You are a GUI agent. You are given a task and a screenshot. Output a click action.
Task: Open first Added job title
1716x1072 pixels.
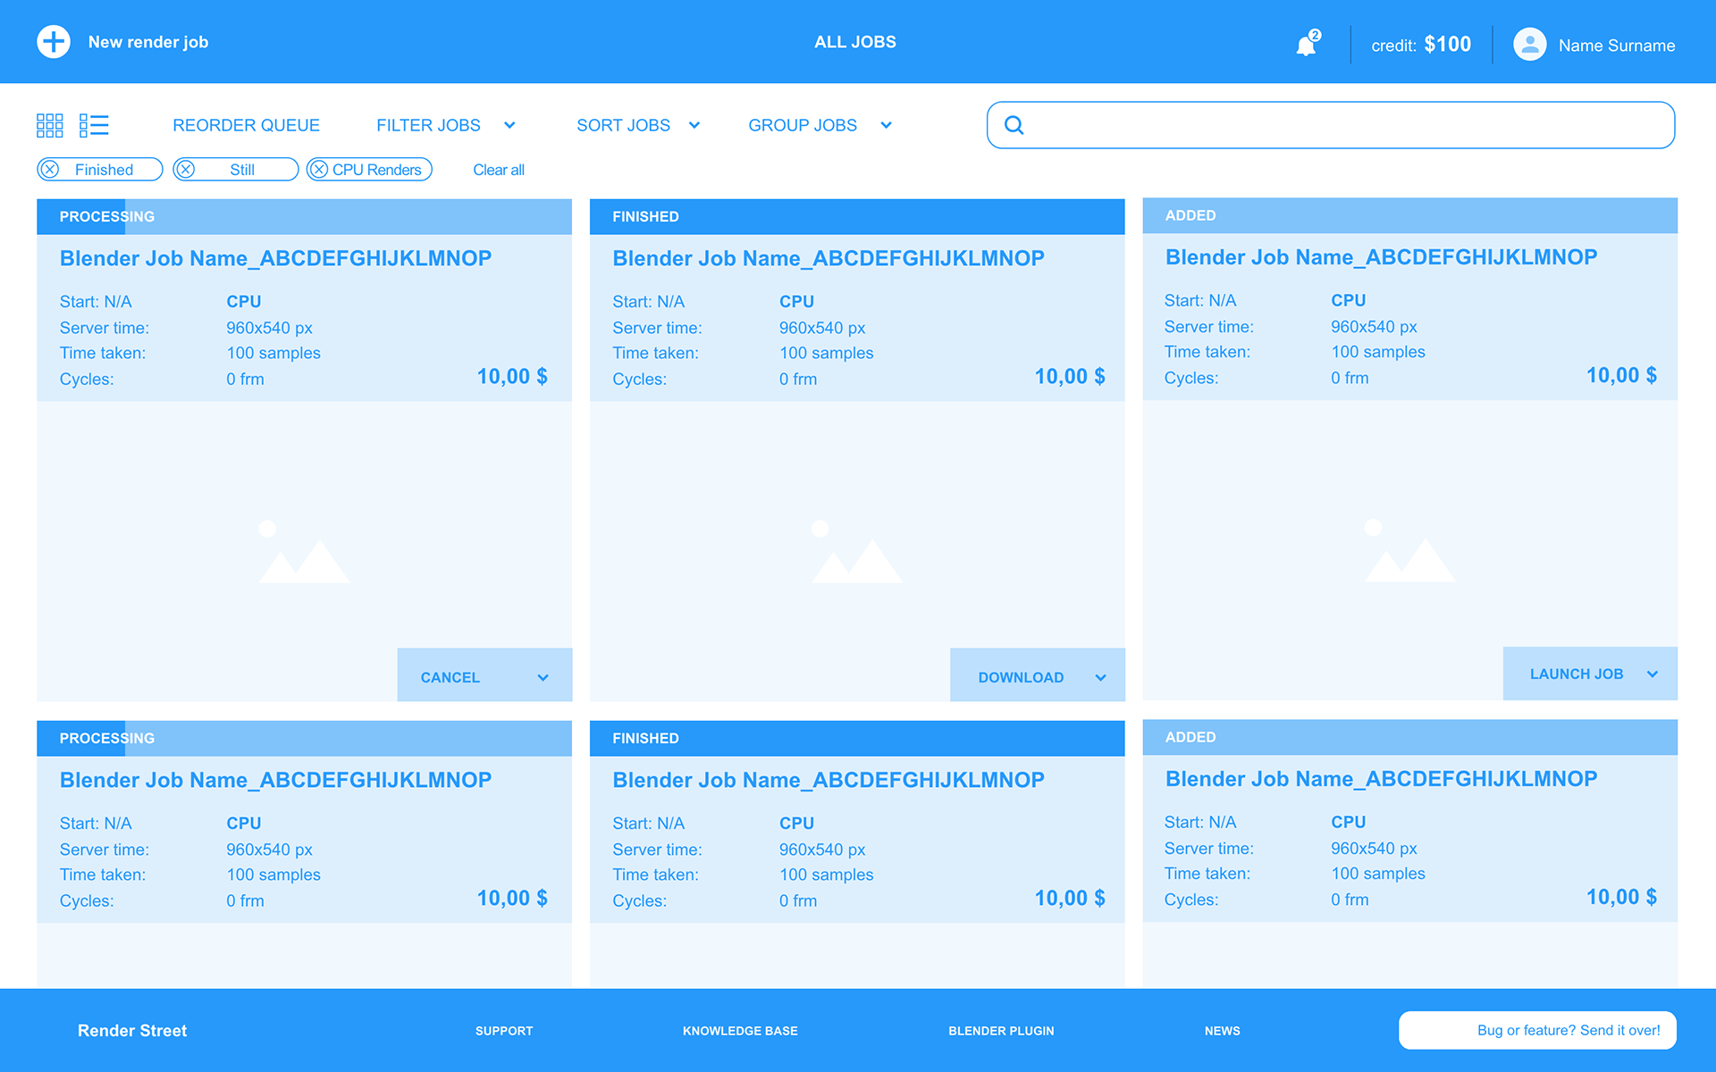coord(1381,257)
